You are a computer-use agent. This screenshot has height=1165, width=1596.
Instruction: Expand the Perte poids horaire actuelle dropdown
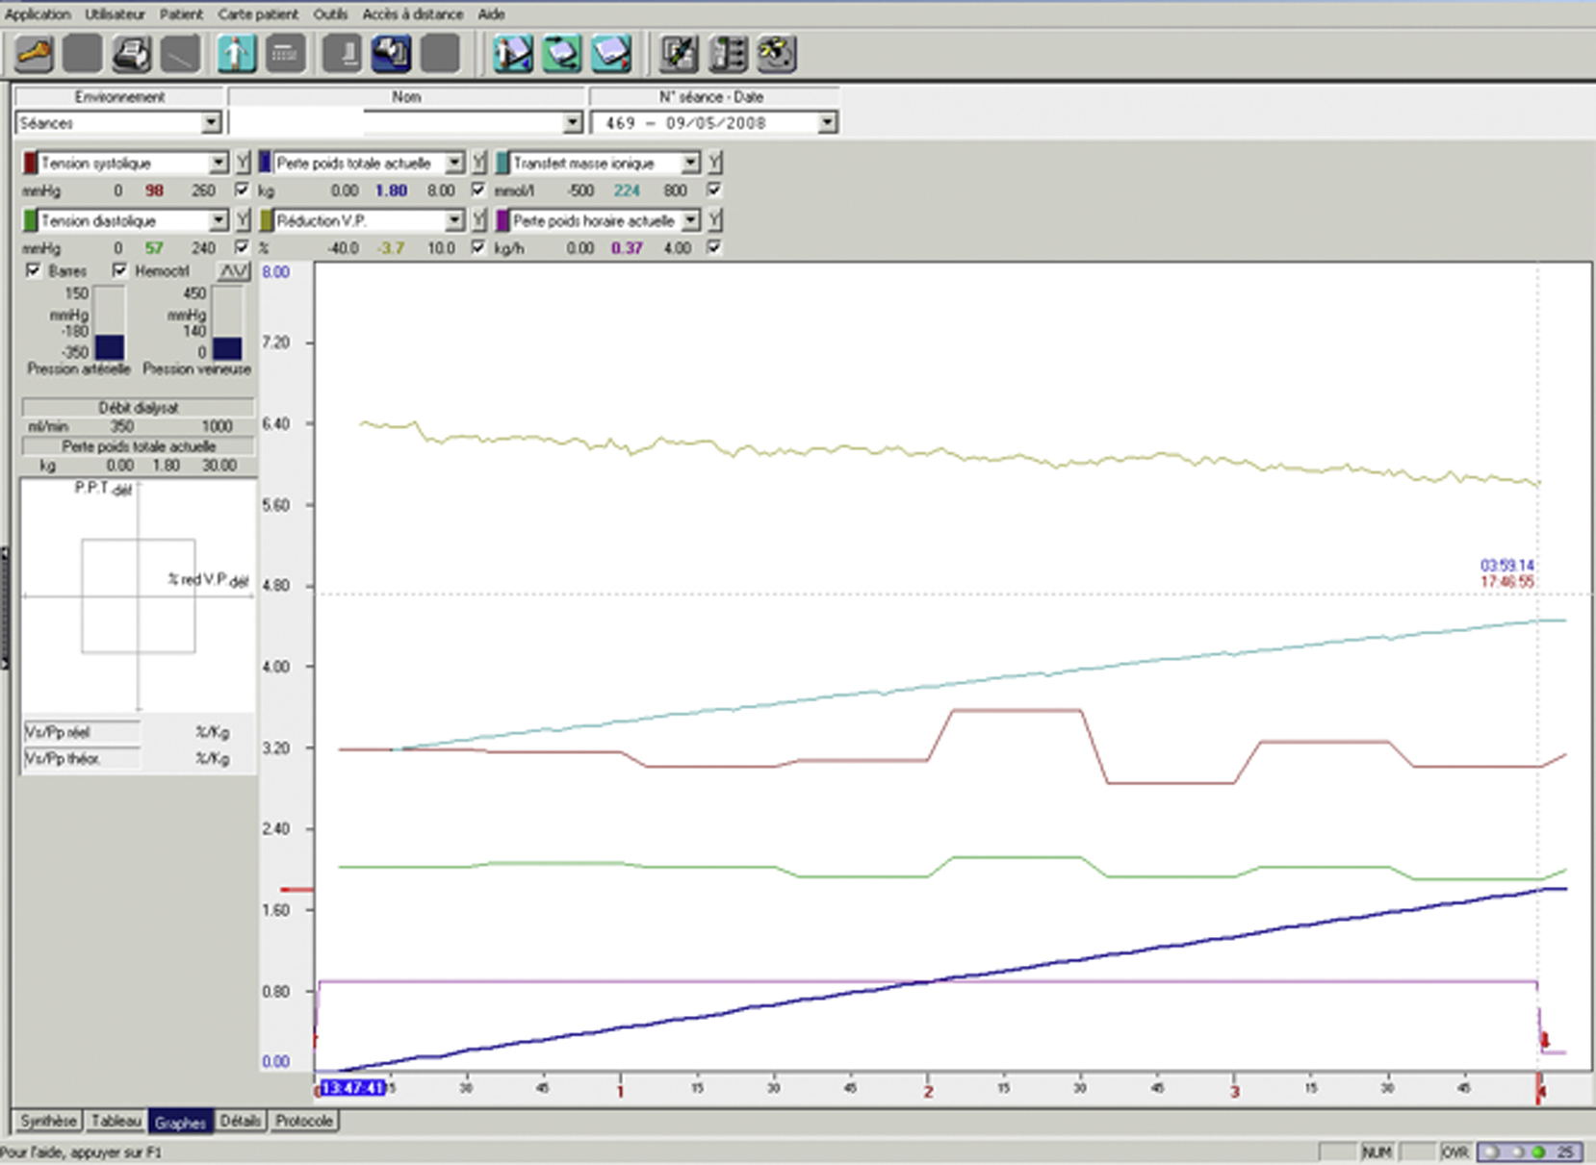pos(690,220)
